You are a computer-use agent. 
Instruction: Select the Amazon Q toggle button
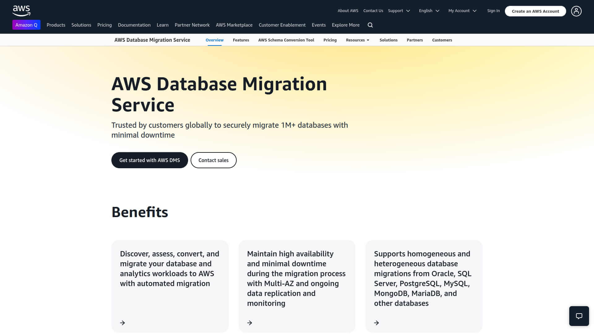tap(27, 25)
